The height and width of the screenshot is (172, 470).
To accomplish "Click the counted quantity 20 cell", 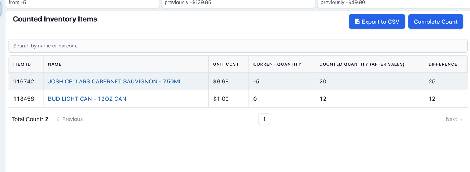I will 323,82.
